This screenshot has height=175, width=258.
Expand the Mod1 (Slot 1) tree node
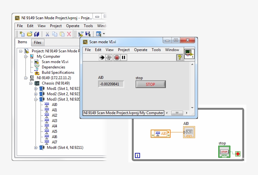tap(36, 89)
